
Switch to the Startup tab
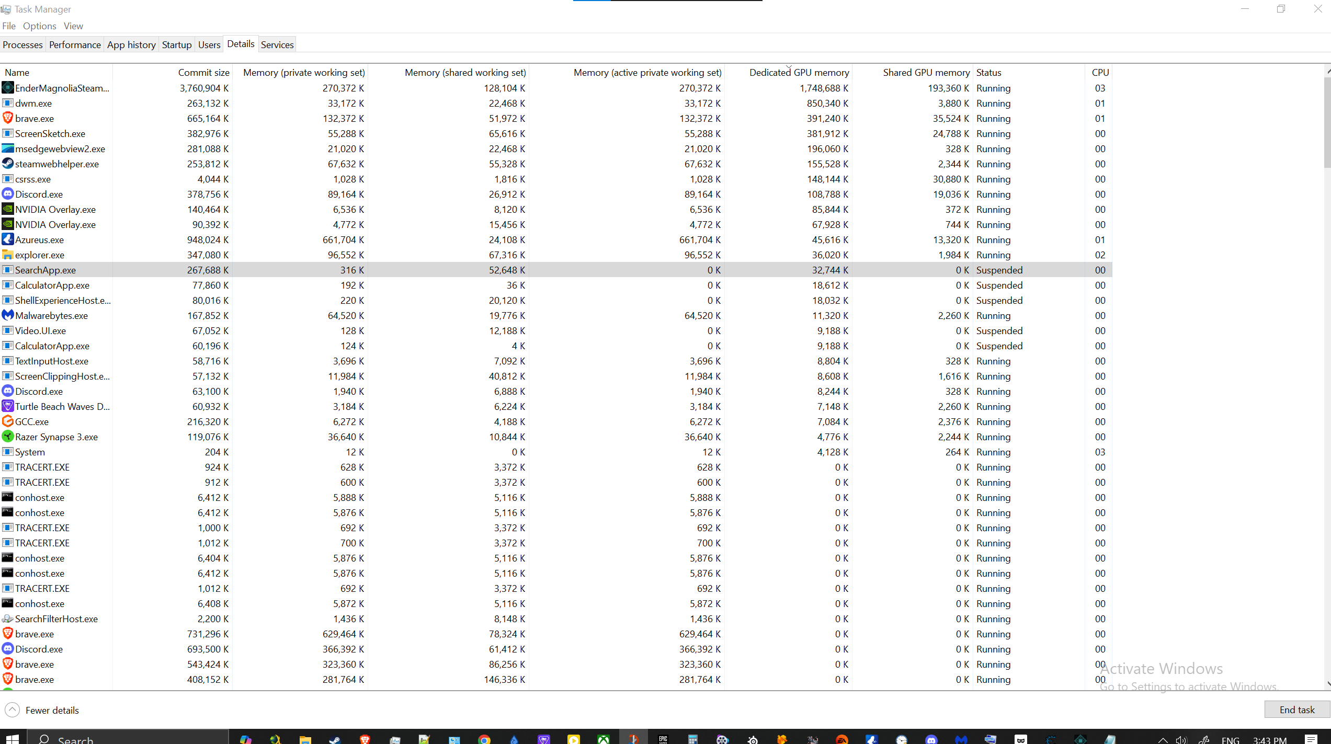[x=177, y=45]
